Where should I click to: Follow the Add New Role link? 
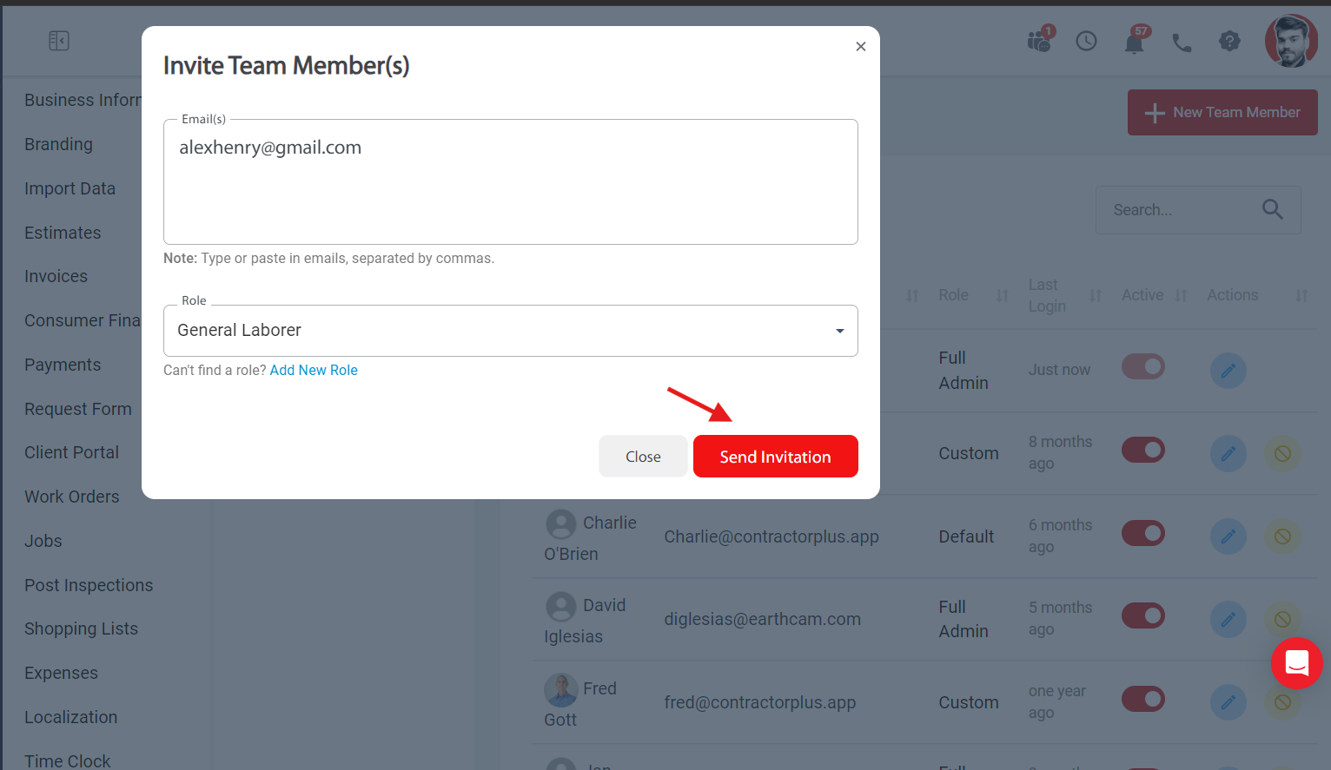pyautogui.click(x=314, y=370)
